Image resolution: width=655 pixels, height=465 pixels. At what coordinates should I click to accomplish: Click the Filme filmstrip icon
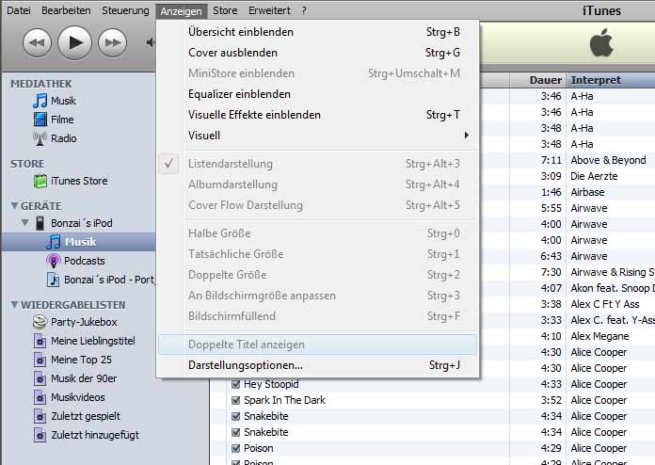(40, 120)
